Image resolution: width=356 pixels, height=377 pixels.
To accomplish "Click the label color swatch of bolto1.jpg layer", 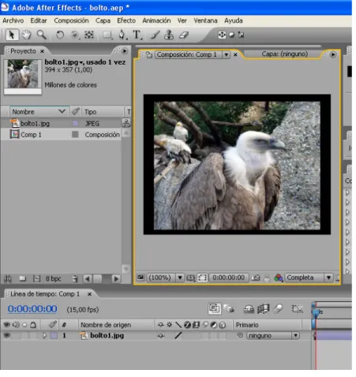I will (54, 335).
